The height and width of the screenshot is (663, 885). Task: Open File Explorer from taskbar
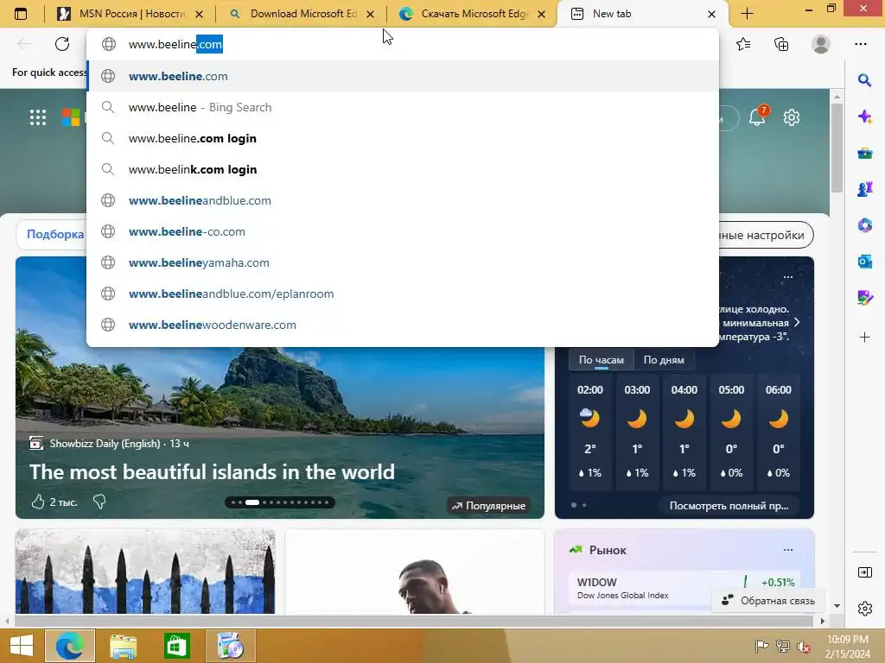point(123,646)
